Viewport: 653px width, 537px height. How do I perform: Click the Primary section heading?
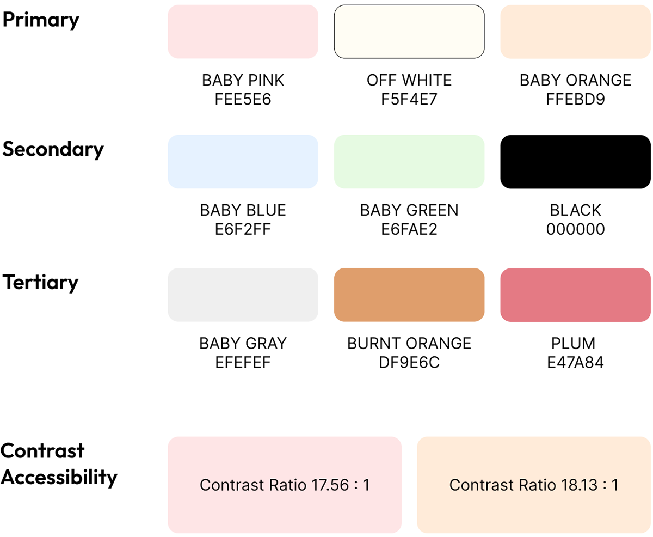tap(41, 20)
